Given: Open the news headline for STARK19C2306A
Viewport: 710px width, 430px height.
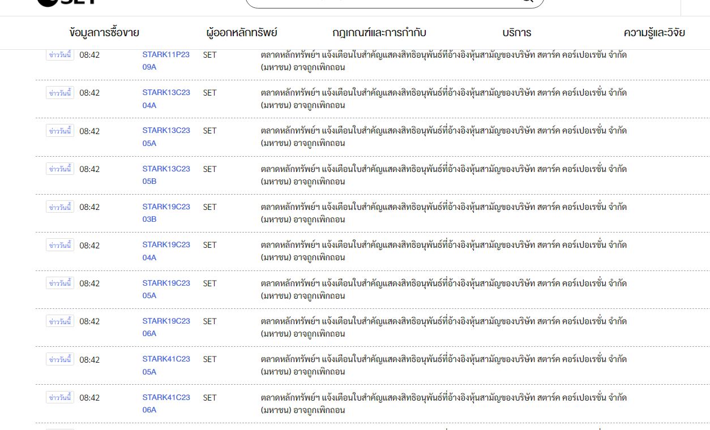Looking at the screenshot, I should [x=444, y=327].
